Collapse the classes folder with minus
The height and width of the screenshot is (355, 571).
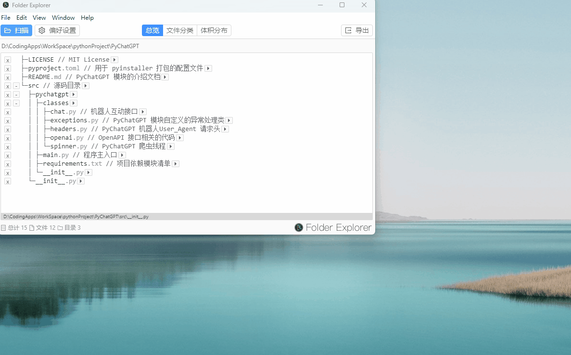click(16, 104)
